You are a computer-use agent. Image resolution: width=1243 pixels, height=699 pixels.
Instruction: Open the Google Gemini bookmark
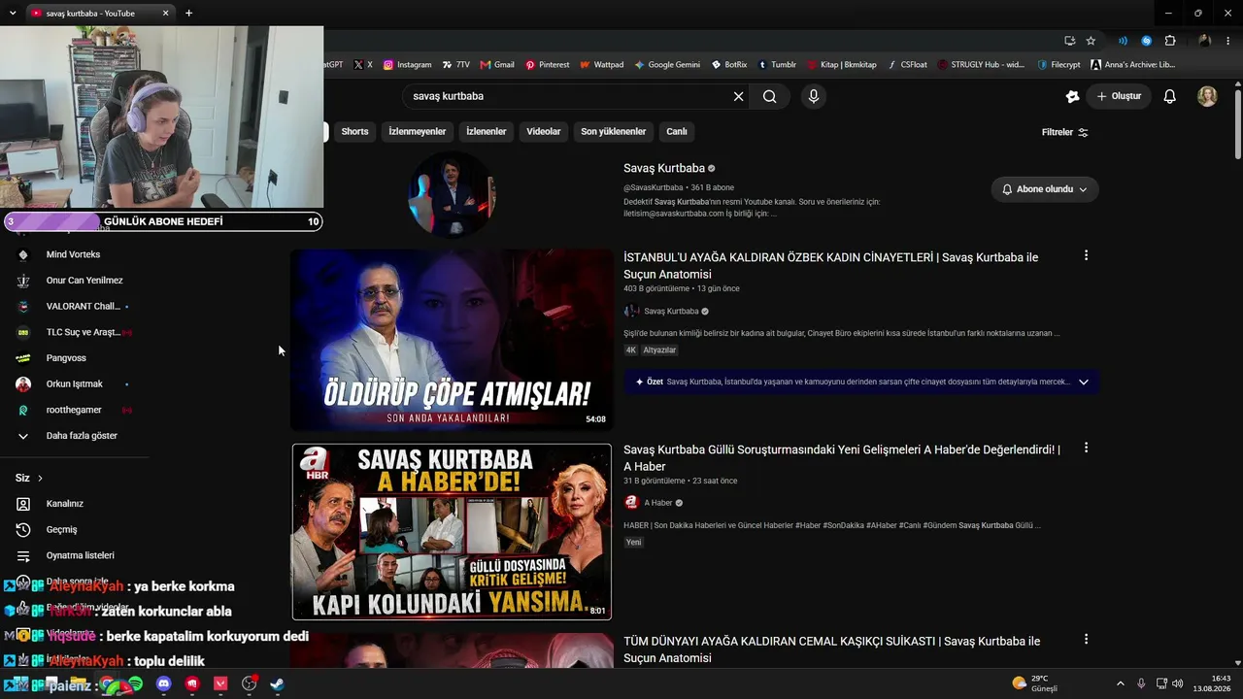[x=667, y=65]
